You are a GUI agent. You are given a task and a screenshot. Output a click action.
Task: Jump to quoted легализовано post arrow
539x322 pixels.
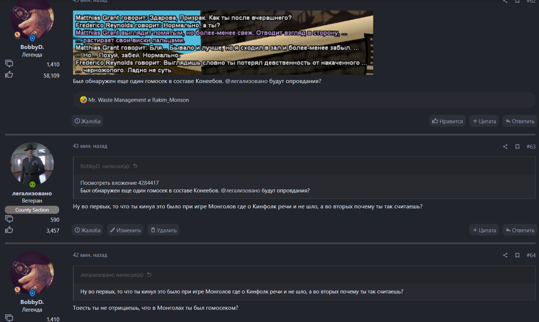point(149,275)
